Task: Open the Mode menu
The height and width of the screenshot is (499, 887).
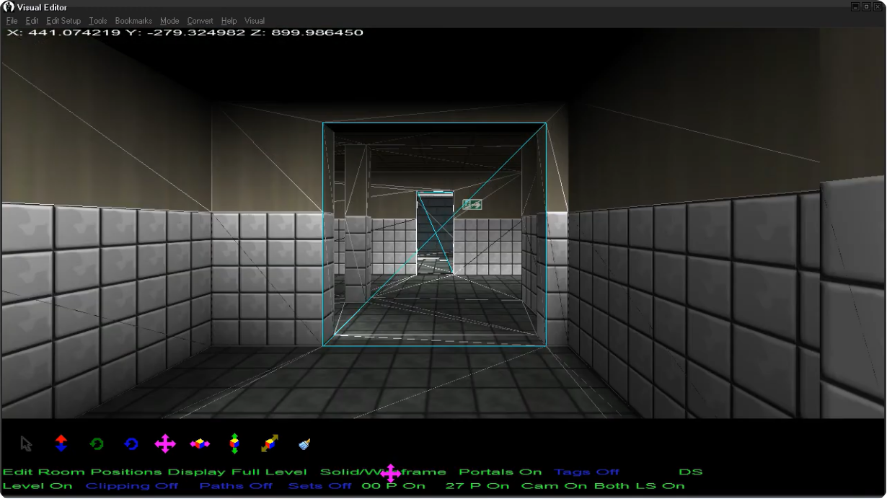Action: coord(169,21)
